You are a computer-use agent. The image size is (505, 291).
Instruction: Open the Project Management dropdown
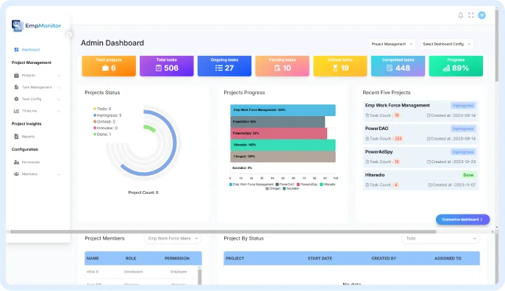tap(392, 44)
